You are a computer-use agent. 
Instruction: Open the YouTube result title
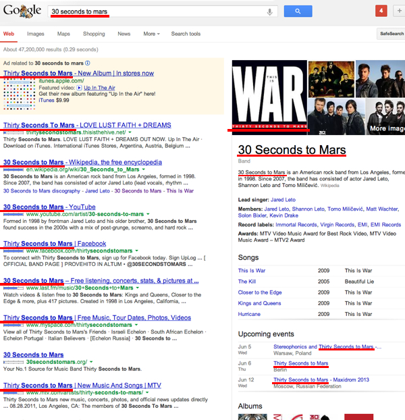click(49, 207)
